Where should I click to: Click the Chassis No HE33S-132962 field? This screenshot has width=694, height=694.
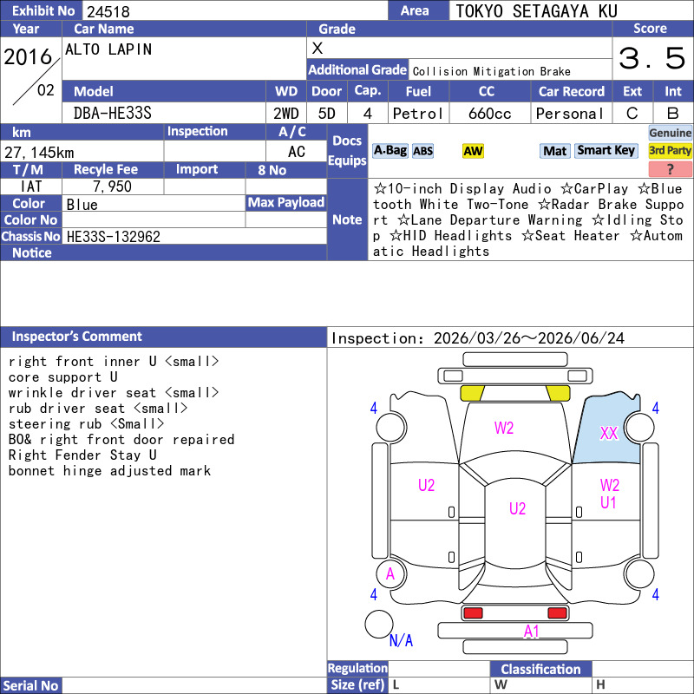coord(194,236)
